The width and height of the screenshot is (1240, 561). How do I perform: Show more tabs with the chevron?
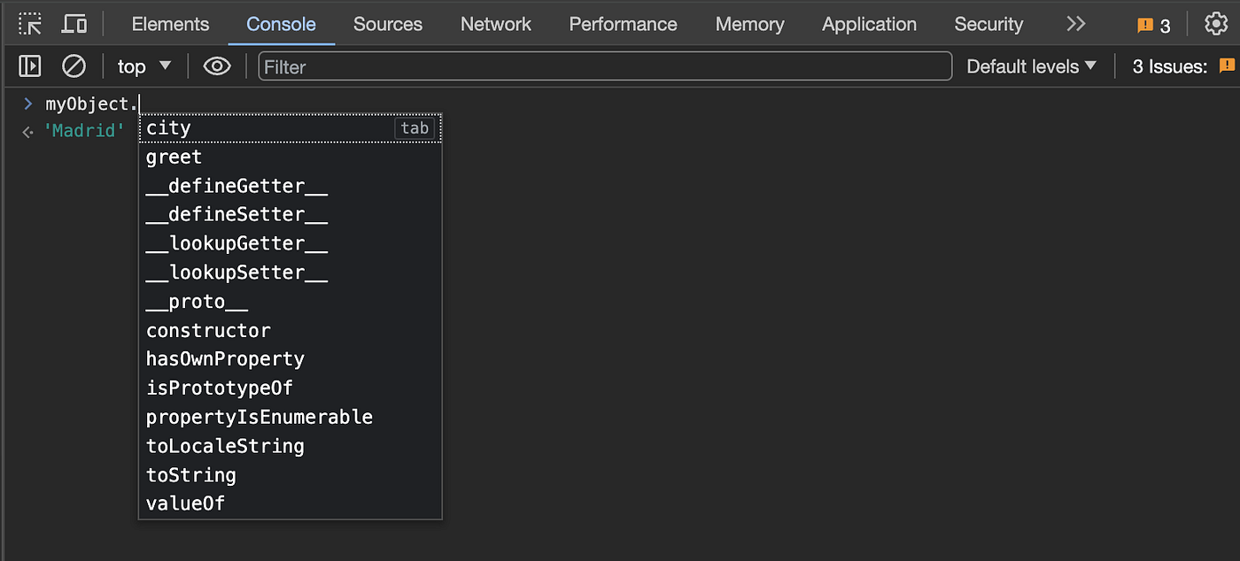tap(1076, 24)
